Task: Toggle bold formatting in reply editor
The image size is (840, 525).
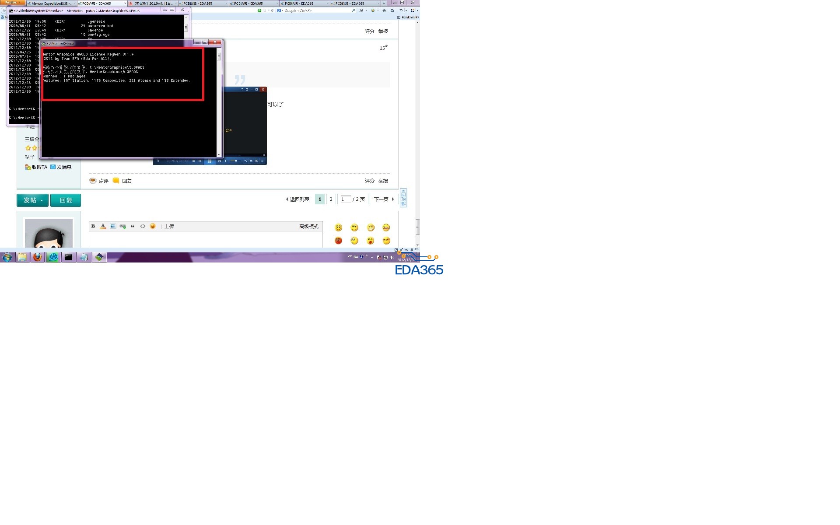Action: [93, 226]
